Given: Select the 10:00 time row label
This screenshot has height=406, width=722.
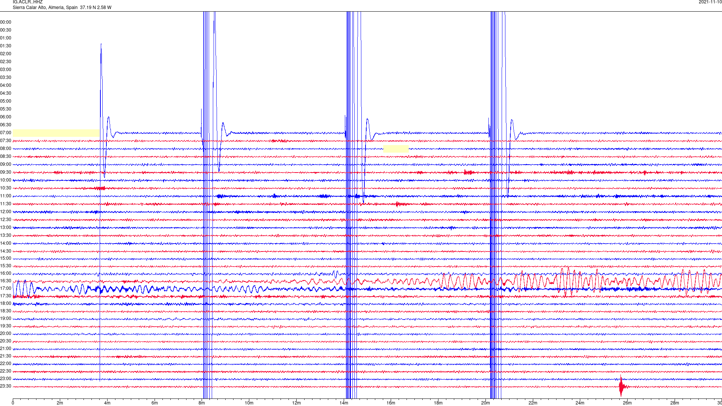Looking at the screenshot, I should click(x=6, y=180).
